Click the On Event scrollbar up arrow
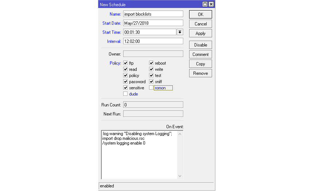 (180, 134)
